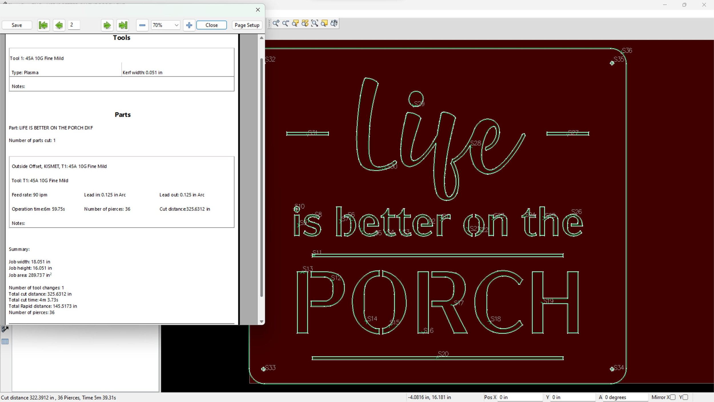Click the page number field
The height and width of the screenshot is (402, 714).
pos(74,25)
